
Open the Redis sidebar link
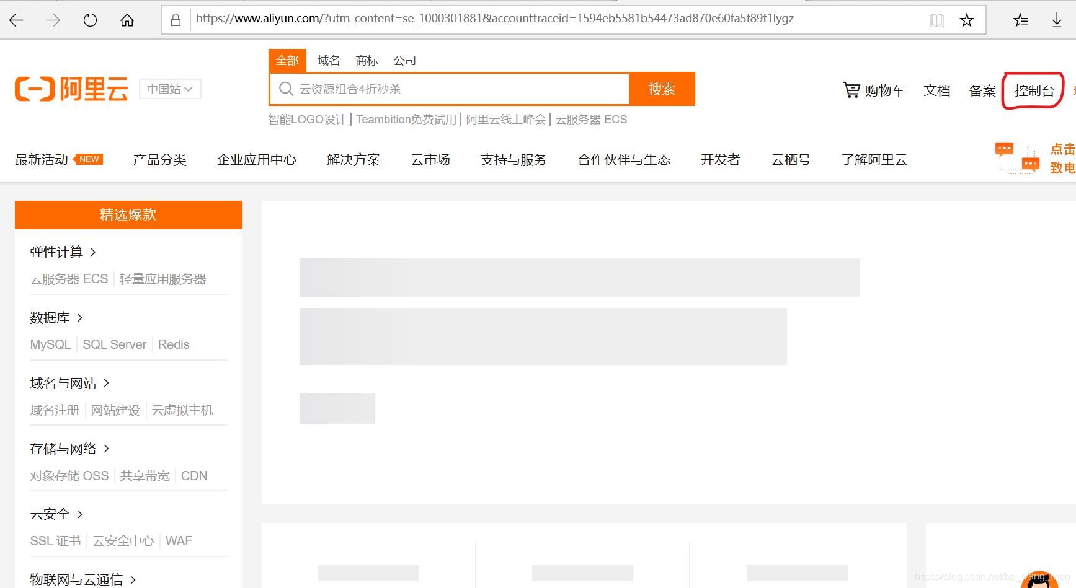[174, 344]
